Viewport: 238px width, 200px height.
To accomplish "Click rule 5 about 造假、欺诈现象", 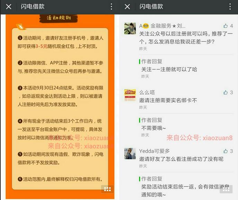I will (x=61, y=158).
